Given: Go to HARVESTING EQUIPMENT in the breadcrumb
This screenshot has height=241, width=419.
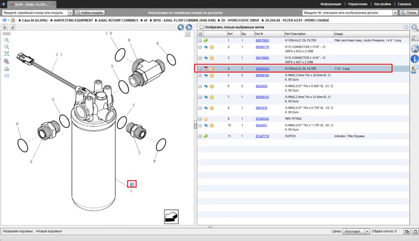Looking at the screenshot, I should pyautogui.click(x=73, y=20).
